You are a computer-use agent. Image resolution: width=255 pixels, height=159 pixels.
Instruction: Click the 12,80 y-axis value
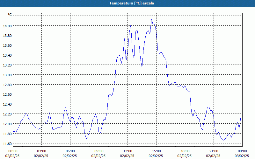click(7, 85)
